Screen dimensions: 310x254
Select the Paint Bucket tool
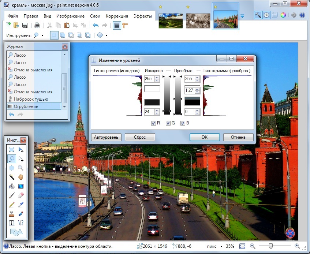coord(12,186)
